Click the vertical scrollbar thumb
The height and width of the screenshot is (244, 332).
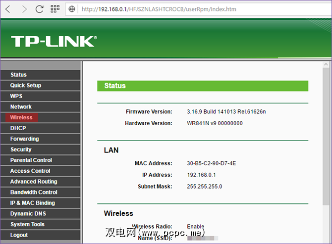[x=326, y=137]
